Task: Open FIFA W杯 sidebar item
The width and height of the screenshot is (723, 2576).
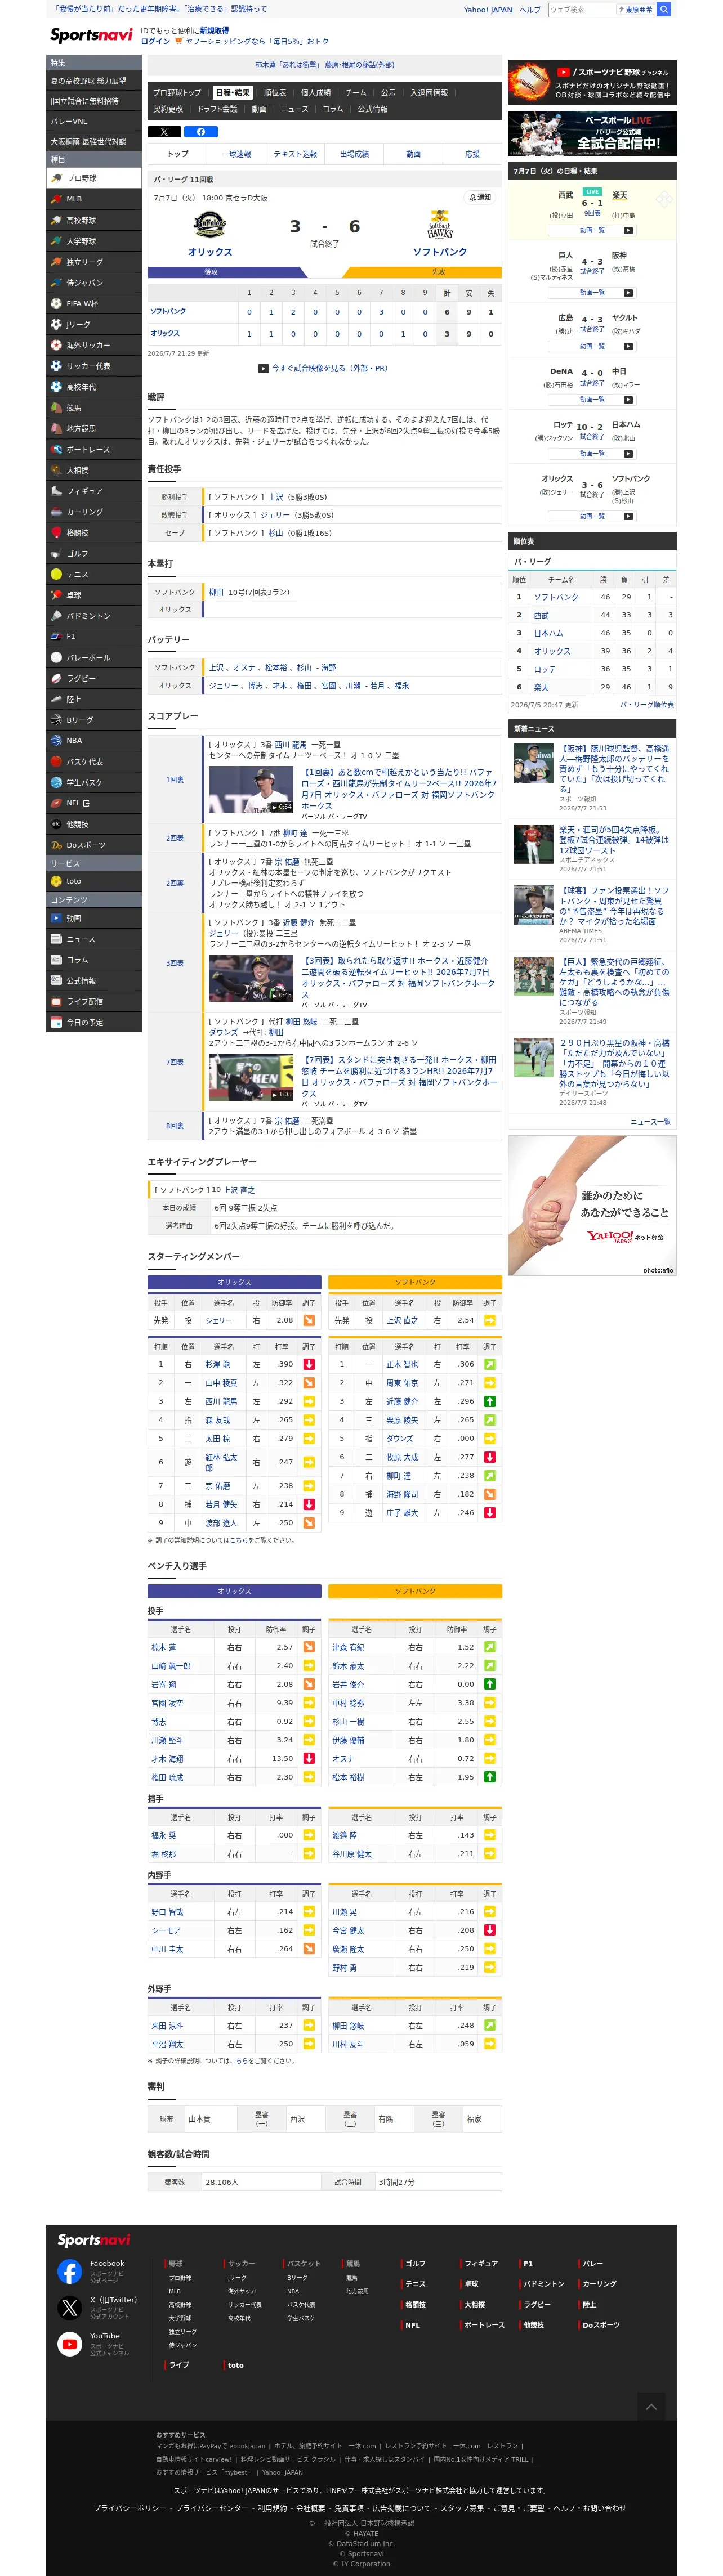Action: (94, 303)
